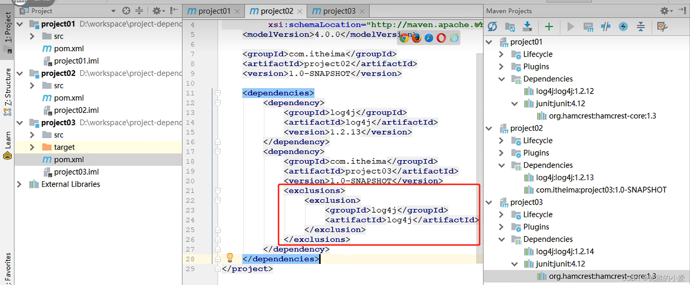This screenshot has width=690, height=285.
Task: Execute Maven goal icon
Action: pos(588,27)
